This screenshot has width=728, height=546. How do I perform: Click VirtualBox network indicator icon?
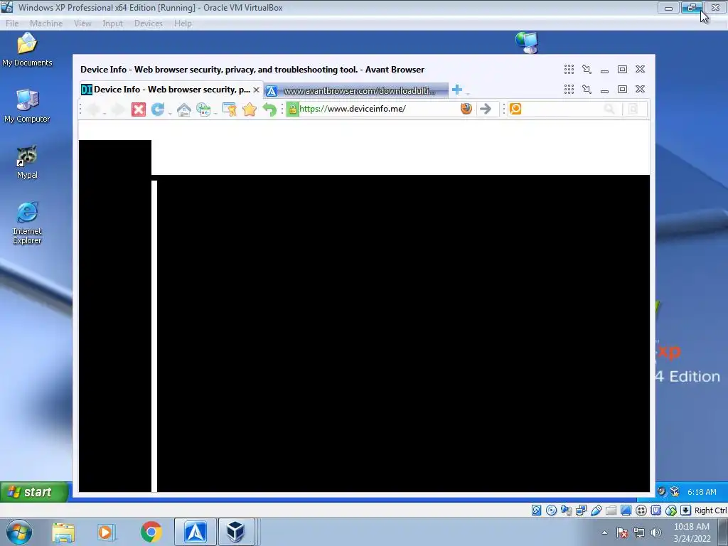[x=581, y=510]
